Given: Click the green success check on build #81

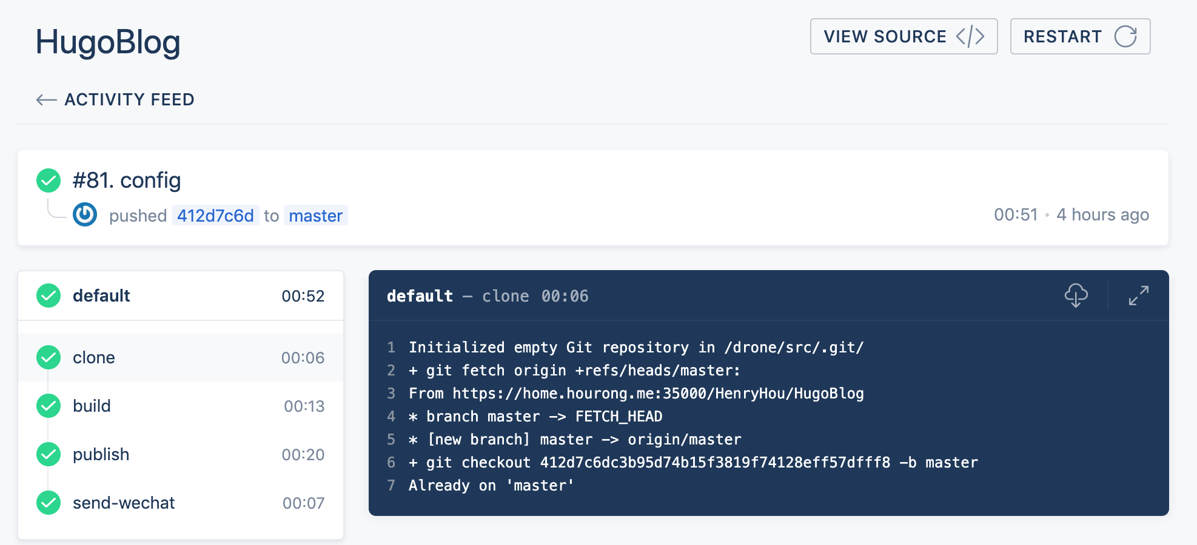Looking at the screenshot, I should click(49, 180).
